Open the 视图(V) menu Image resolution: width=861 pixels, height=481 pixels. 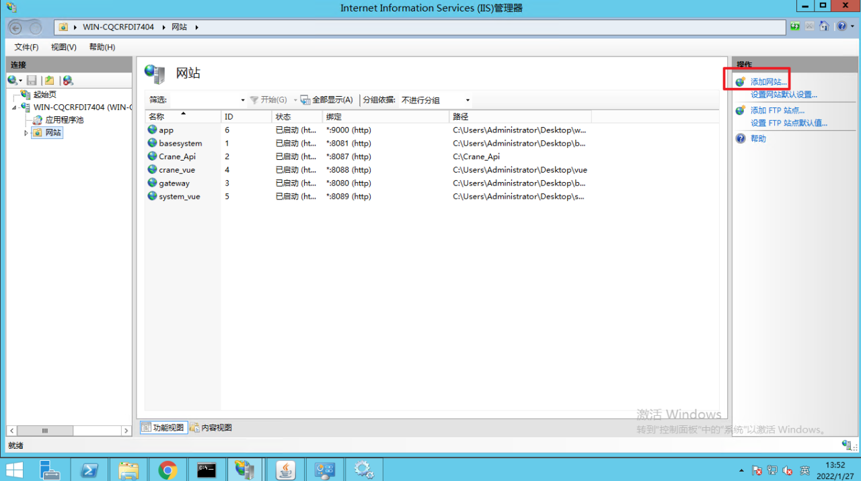64,47
